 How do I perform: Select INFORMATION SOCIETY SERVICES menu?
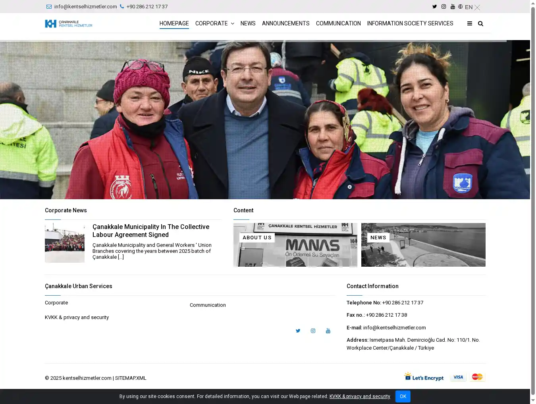pos(410,24)
